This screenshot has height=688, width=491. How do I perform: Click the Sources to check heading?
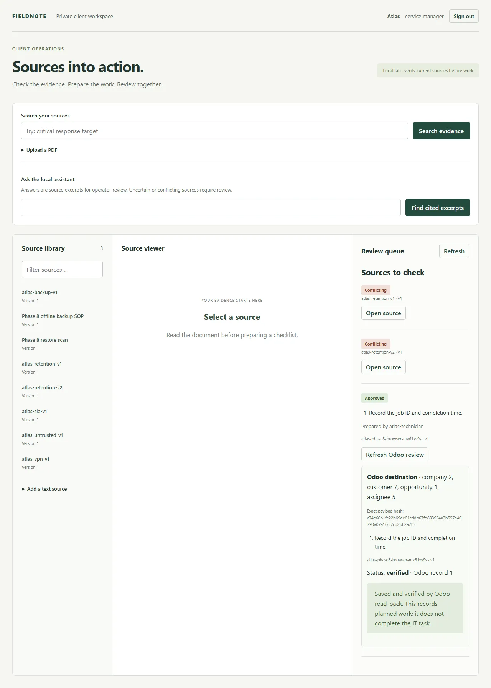(393, 272)
